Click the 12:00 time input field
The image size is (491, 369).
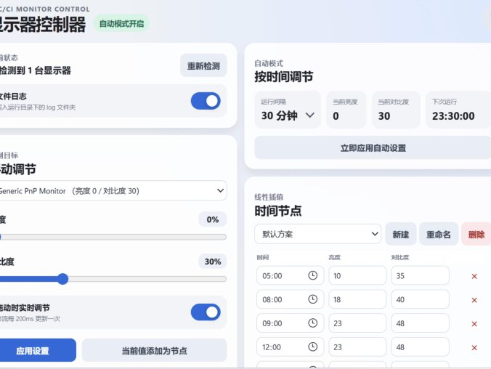(x=290, y=346)
